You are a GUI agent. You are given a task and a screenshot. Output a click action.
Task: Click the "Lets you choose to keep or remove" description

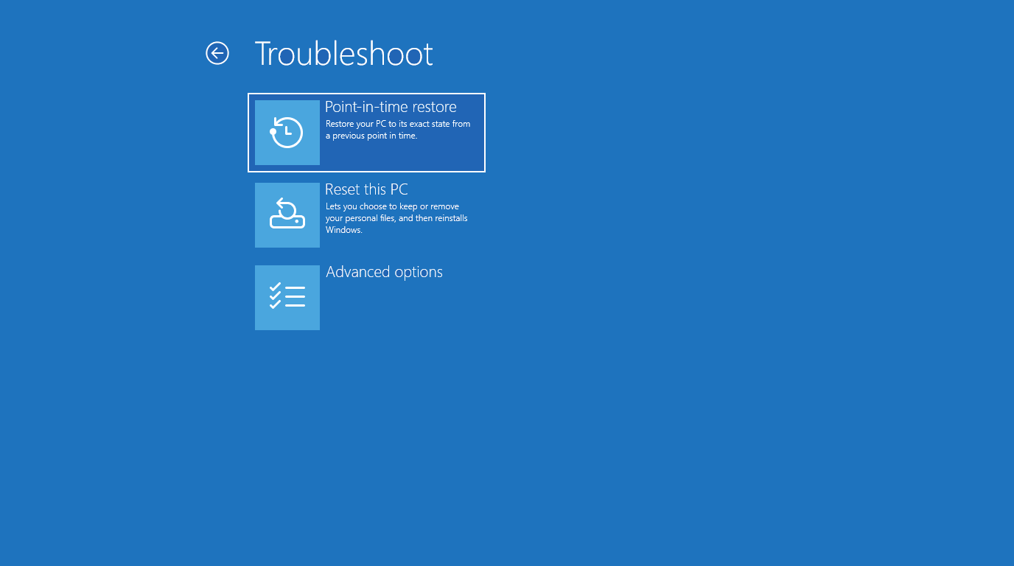(392, 206)
